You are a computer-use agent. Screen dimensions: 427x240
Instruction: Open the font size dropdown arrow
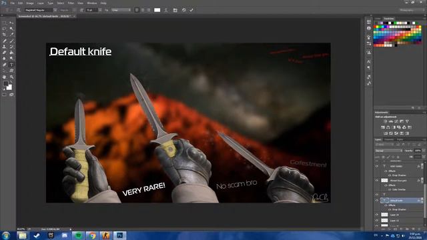(x=100, y=10)
